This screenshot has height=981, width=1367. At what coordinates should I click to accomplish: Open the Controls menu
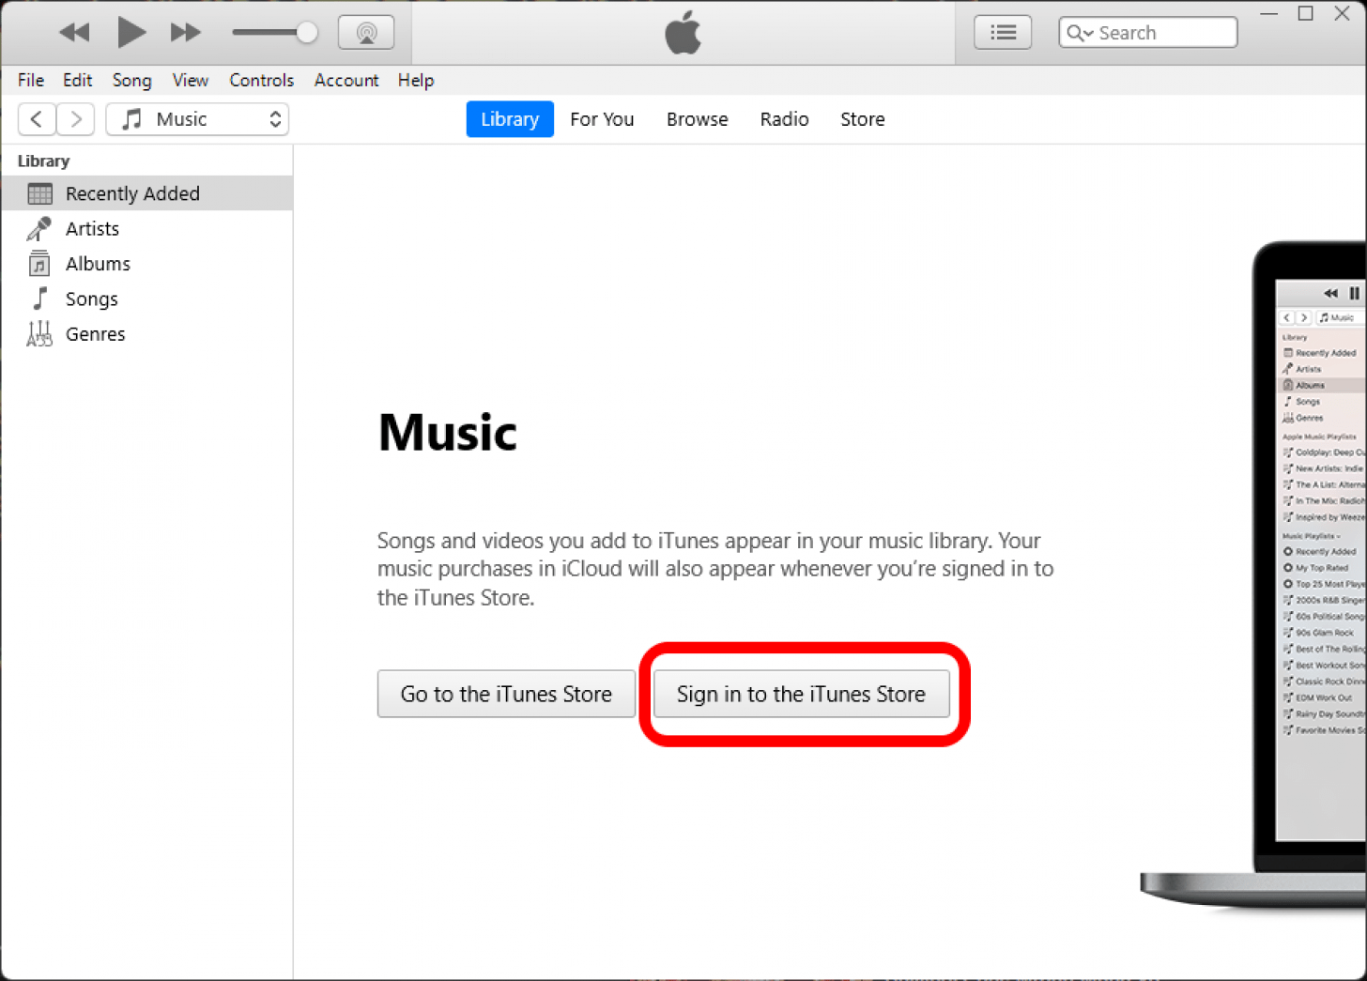click(x=261, y=81)
